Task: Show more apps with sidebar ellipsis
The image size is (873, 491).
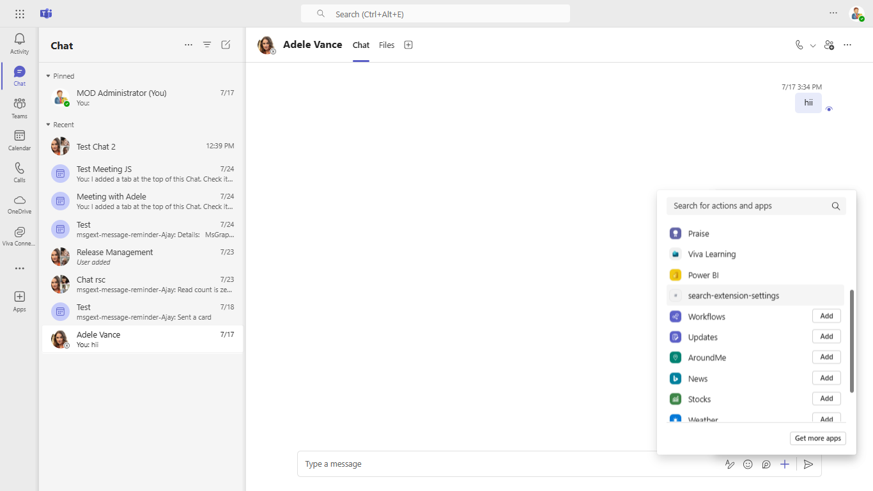Action: (19, 269)
